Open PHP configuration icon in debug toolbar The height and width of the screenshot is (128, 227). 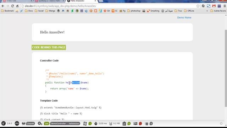(x=17, y=123)
